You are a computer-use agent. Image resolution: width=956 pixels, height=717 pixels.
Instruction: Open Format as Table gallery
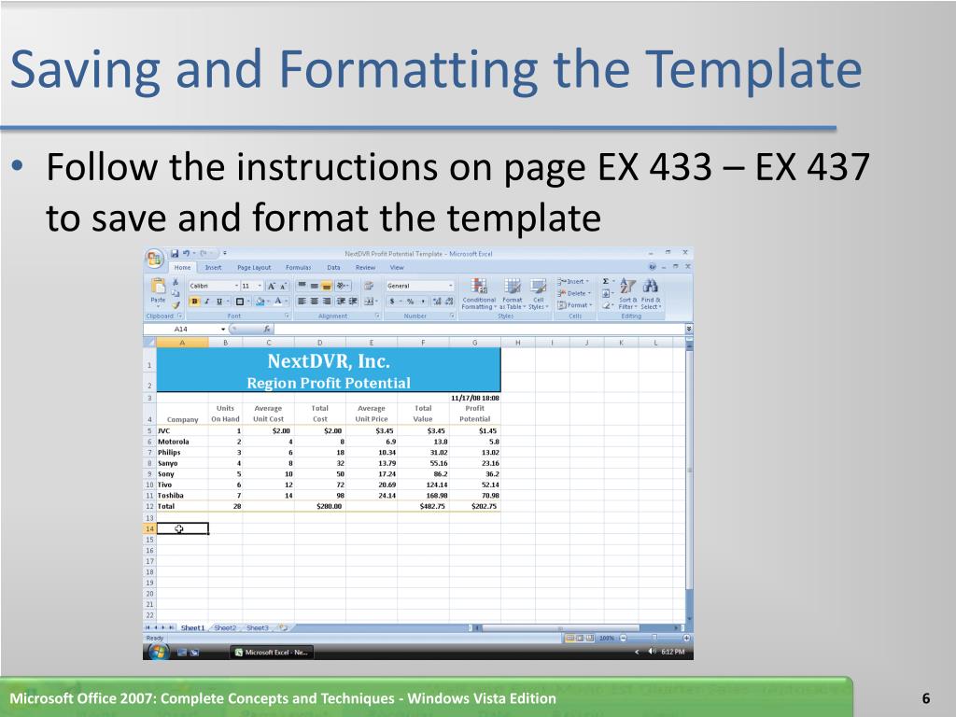click(513, 294)
